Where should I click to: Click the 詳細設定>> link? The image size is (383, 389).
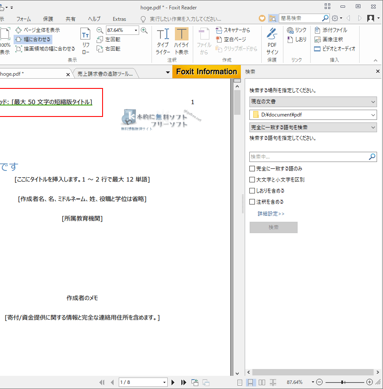click(x=271, y=213)
